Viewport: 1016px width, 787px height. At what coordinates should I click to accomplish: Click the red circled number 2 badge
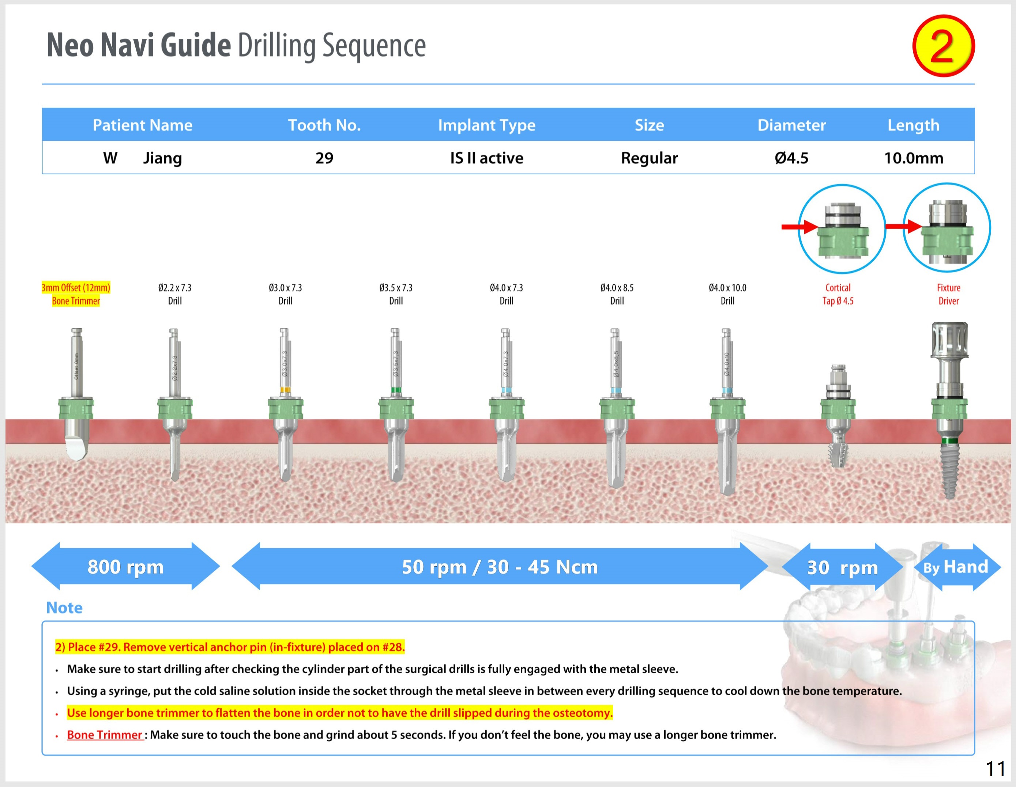[x=943, y=46]
